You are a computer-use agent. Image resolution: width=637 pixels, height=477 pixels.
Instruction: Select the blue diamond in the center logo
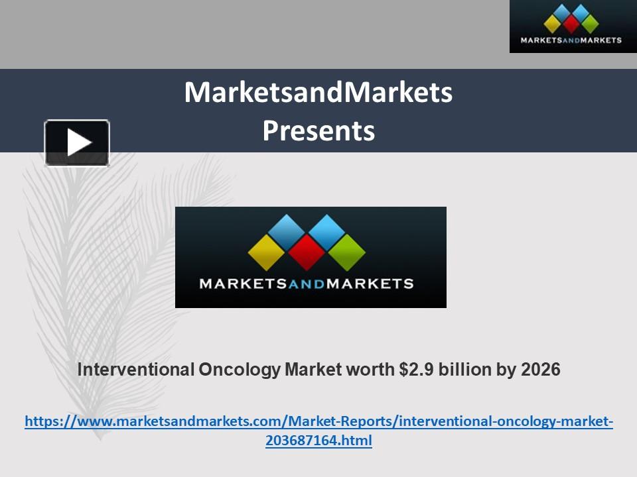(x=285, y=232)
